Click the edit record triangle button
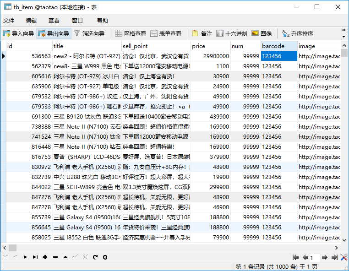Image resolution: width=349 pixels, height=271 pixels. 65,257
